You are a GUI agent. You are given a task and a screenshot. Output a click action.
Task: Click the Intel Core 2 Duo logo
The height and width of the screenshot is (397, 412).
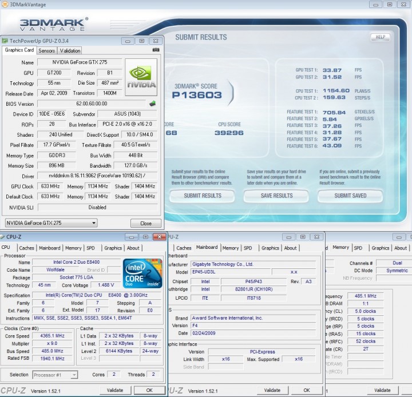(142, 273)
